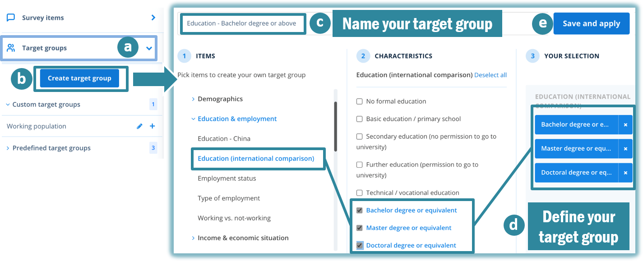Add Working population using the plus icon
643x261 pixels.
click(x=152, y=126)
